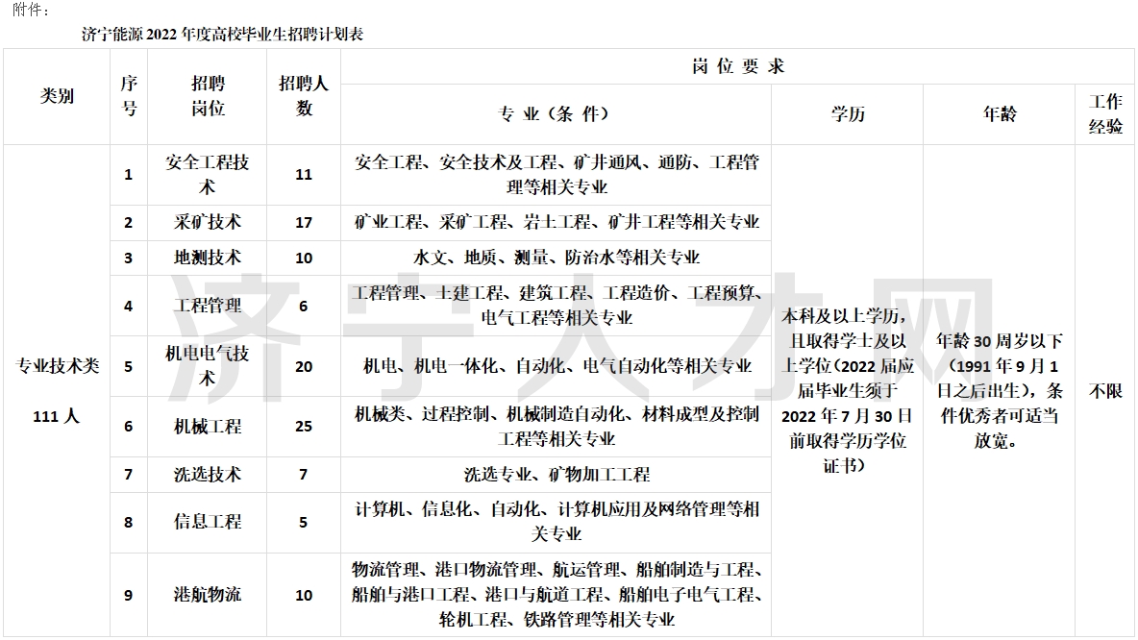Click the majors cell starting 计算机、信息化
The height and width of the screenshot is (640, 1138).
(556, 523)
